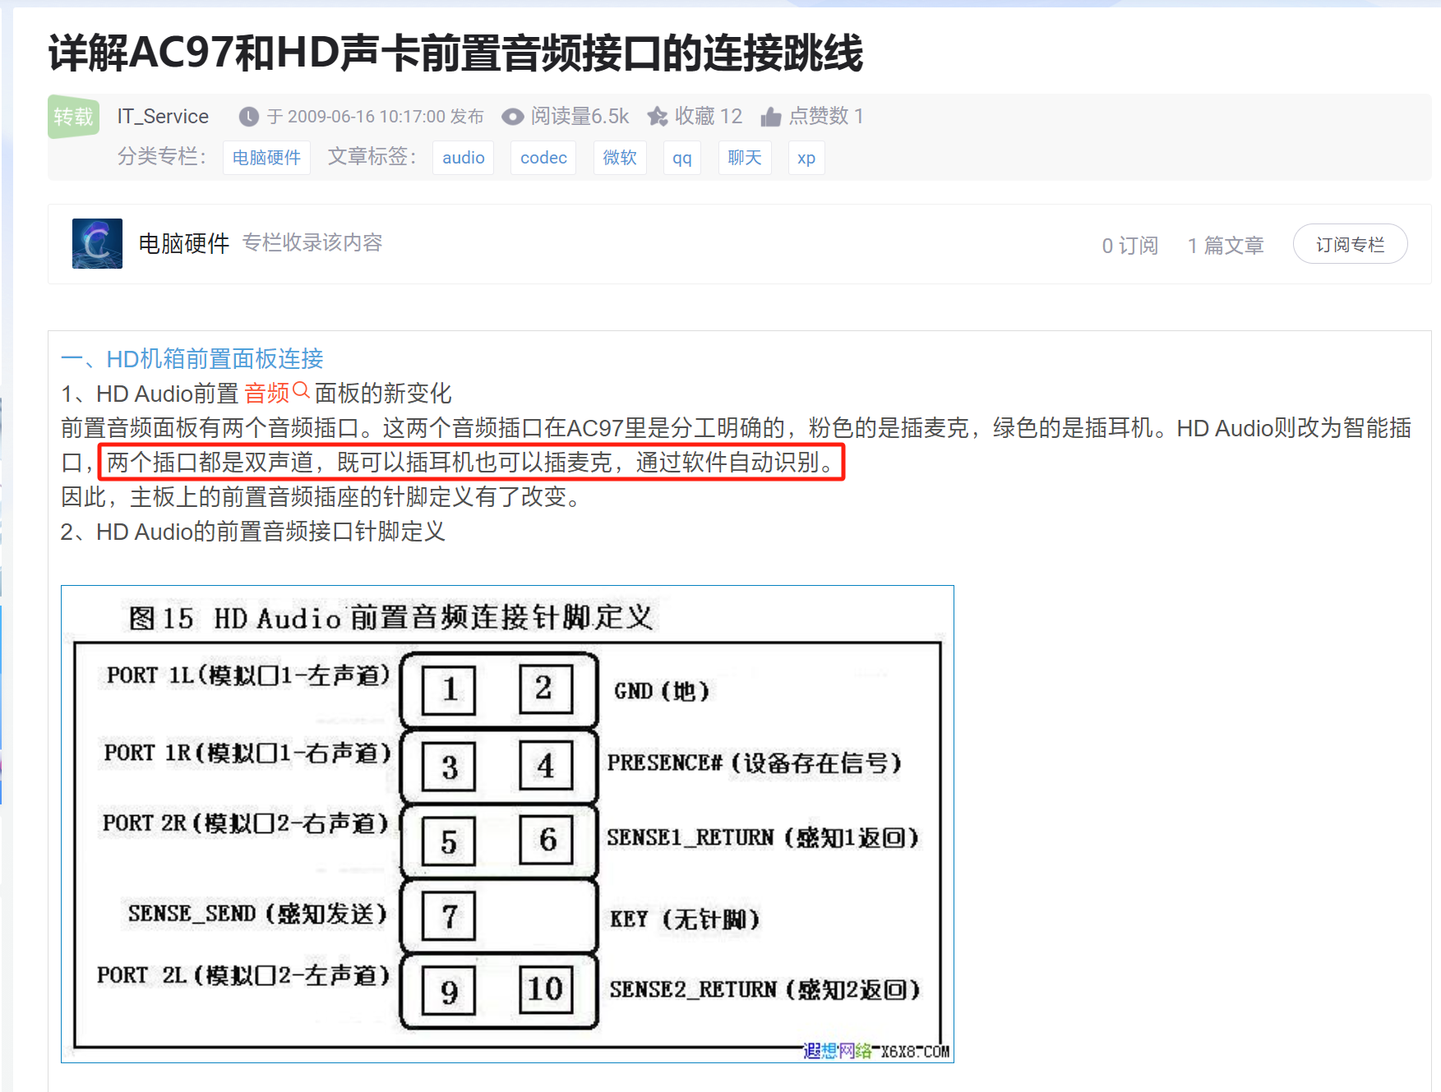Click the eye icon next to 阅读量6.5k
Image resolution: width=1441 pixels, height=1092 pixels.
512,117
